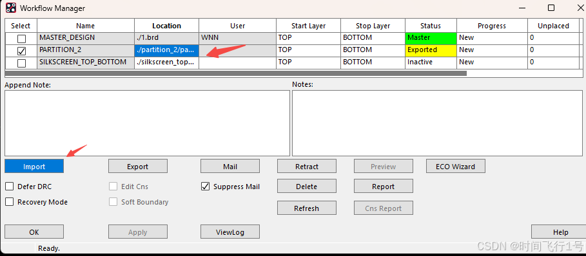
Task: Click the Preview button
Action: pyautogui.click(x=384, y=166)
